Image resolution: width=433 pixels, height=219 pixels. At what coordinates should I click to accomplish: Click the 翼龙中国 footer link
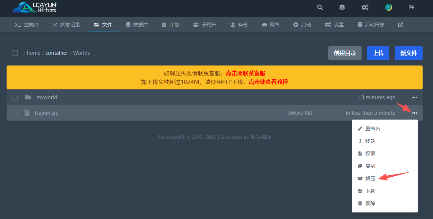261,137
